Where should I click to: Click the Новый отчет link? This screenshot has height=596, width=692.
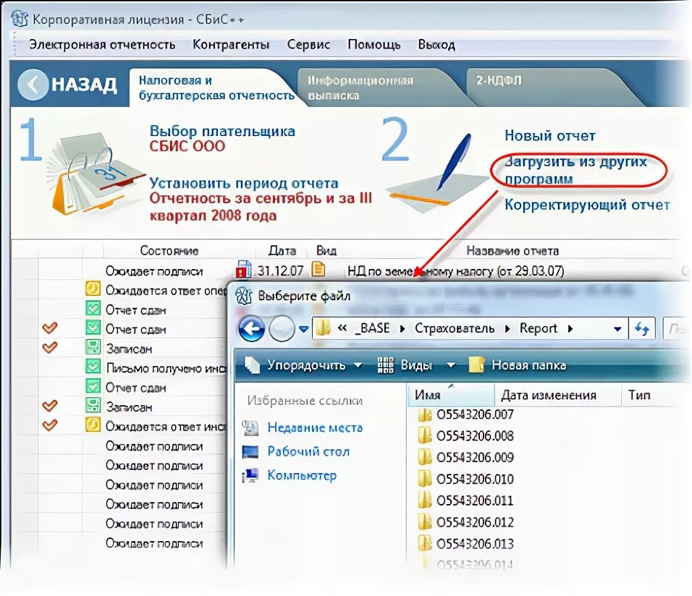(x=550, y=135)
